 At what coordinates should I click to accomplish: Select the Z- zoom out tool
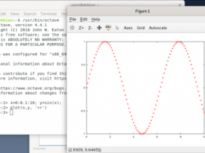(x=90, y=28)
